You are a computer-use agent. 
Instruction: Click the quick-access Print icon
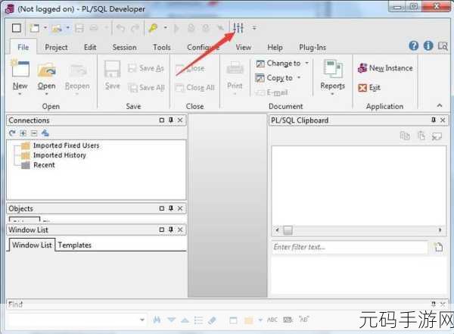(94, 28)
